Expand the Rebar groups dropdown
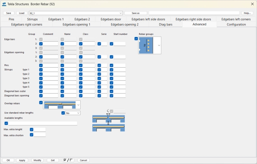This screenshot has width=257, height=164. point(159,45)
